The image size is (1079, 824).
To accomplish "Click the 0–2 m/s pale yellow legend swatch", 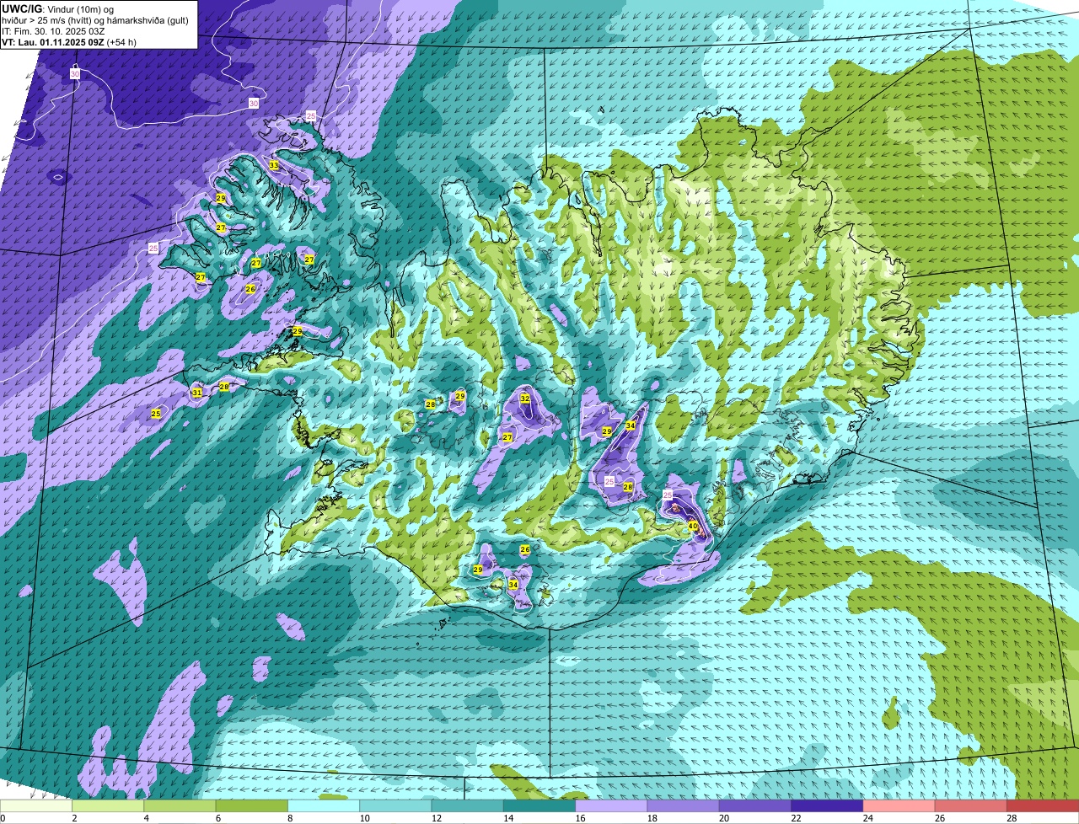I will pos(36,806).
